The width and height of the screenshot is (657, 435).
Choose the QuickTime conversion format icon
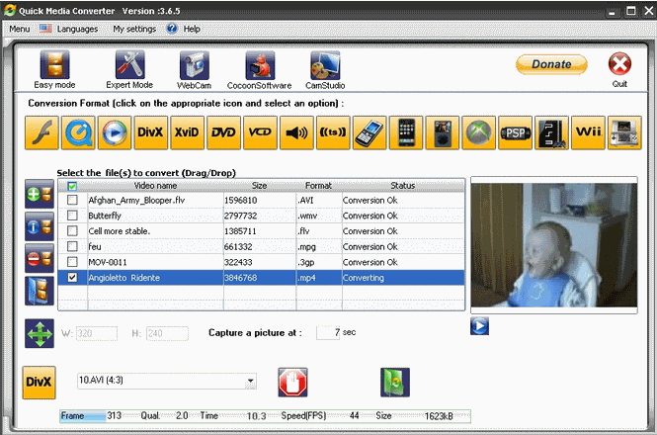[x=77, y=132]
